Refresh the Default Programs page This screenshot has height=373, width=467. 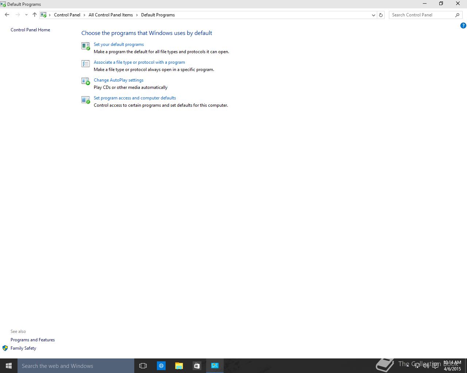(381, 15)
